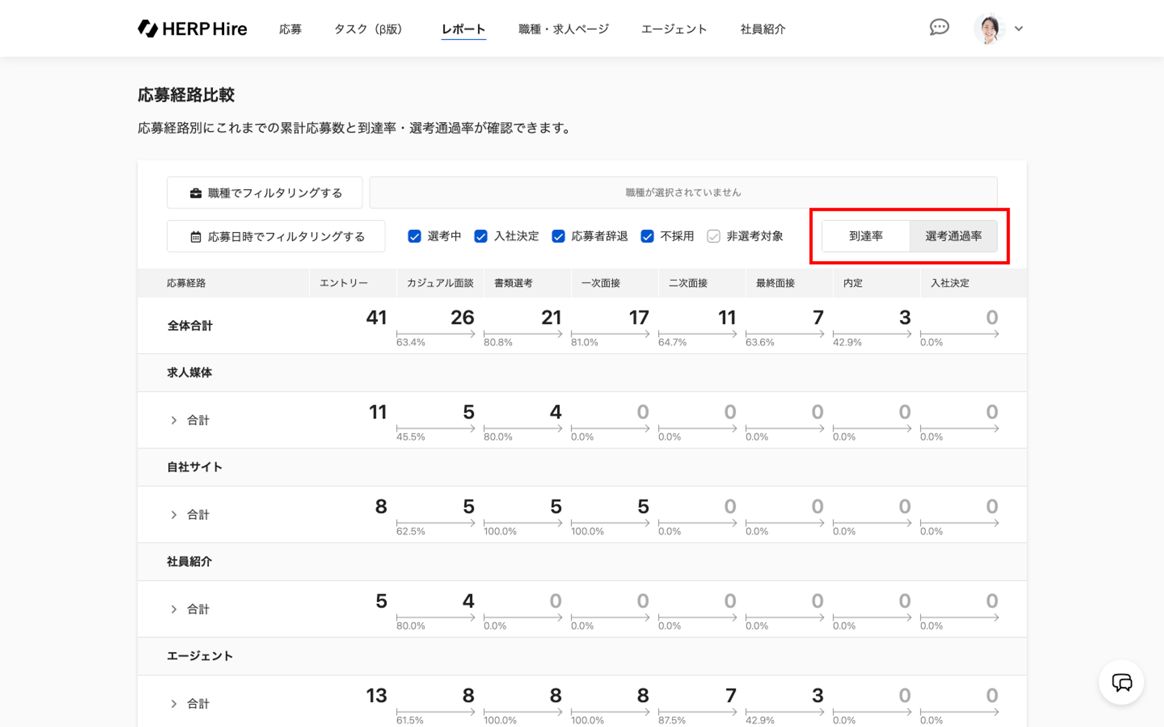Toggle the 入社決定 checkbox
Screen dimensions: 1164x727
pyautogui.click(x=481, y=236)
